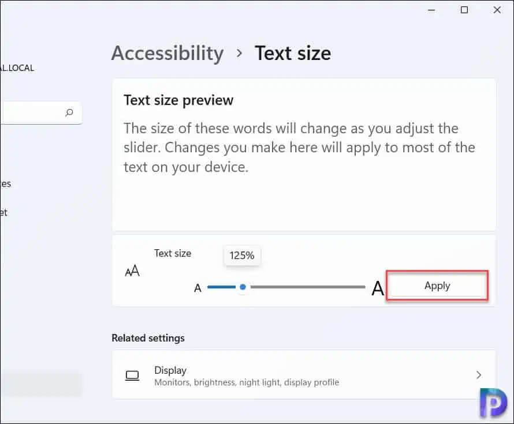Screen dimensions: 514x424
Task: Go back to Accessibility breadcrumb
Action: coord(167,53)
